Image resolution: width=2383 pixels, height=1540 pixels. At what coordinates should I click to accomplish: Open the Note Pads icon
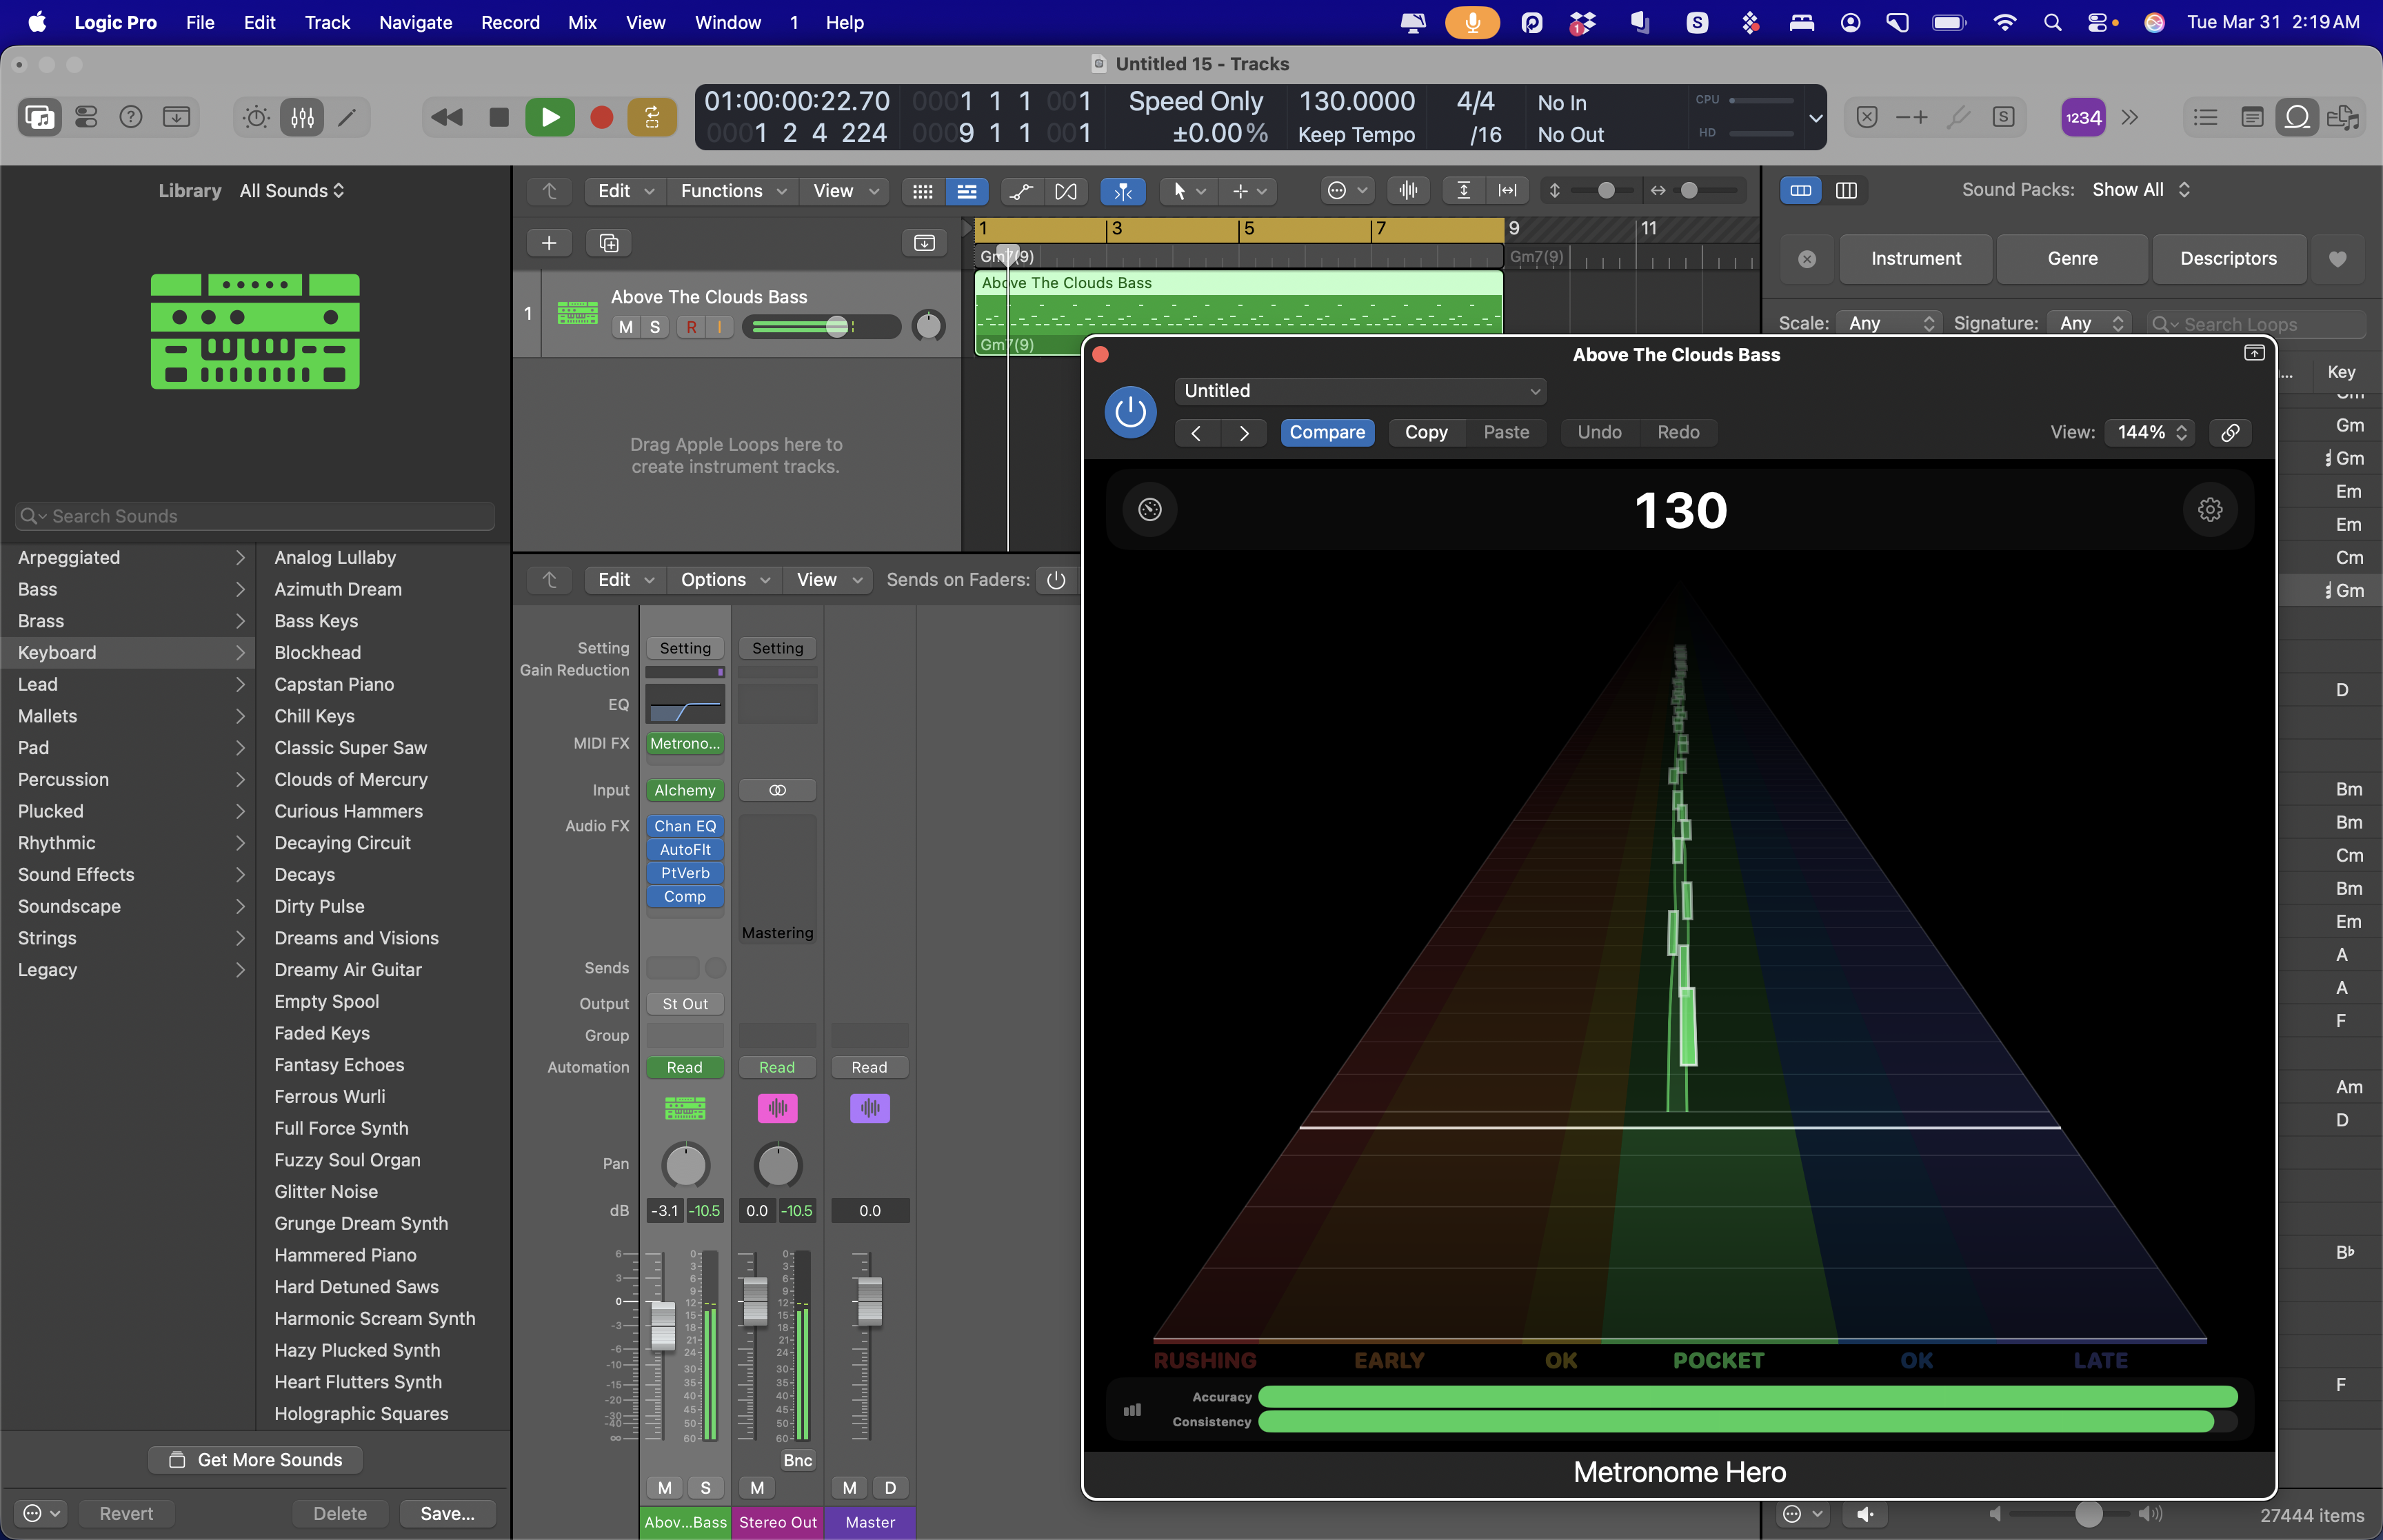[x=2251, y=117]
